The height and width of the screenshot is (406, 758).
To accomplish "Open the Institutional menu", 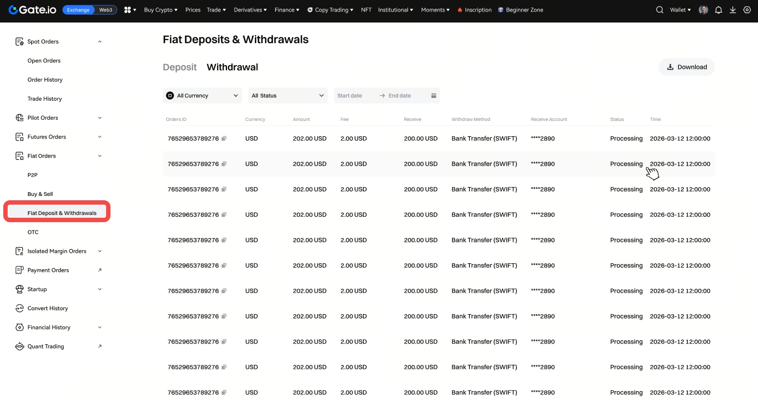I will coord(396,10).
